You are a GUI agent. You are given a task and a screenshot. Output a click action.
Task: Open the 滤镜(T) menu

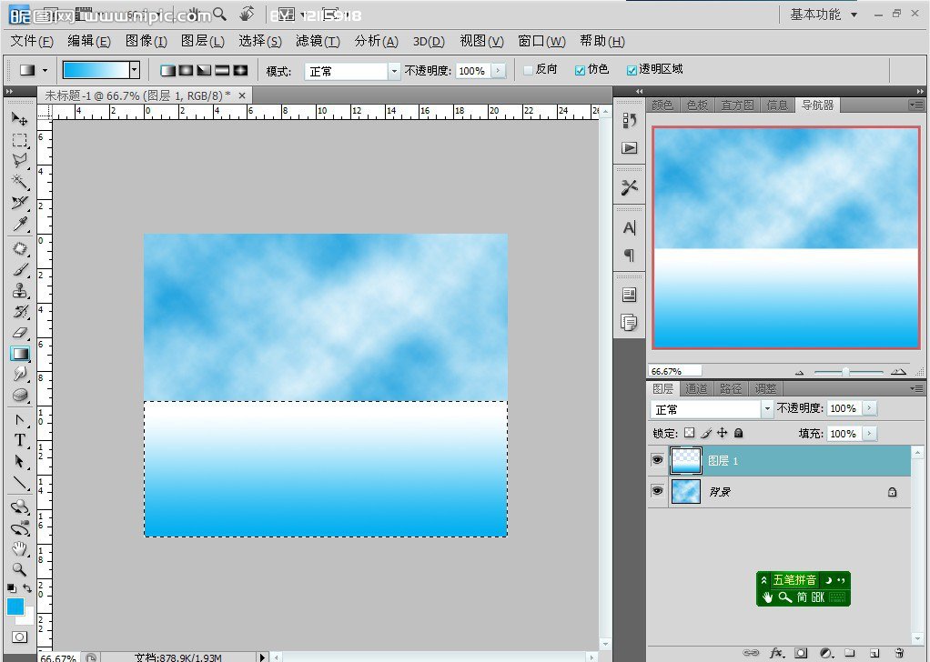(x=318, y=41)
